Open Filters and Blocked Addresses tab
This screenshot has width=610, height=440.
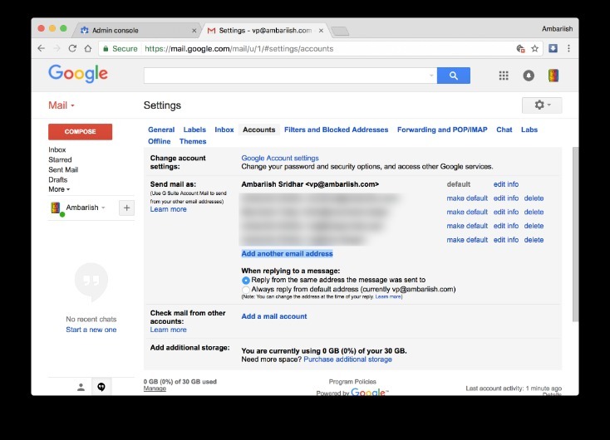336,130
